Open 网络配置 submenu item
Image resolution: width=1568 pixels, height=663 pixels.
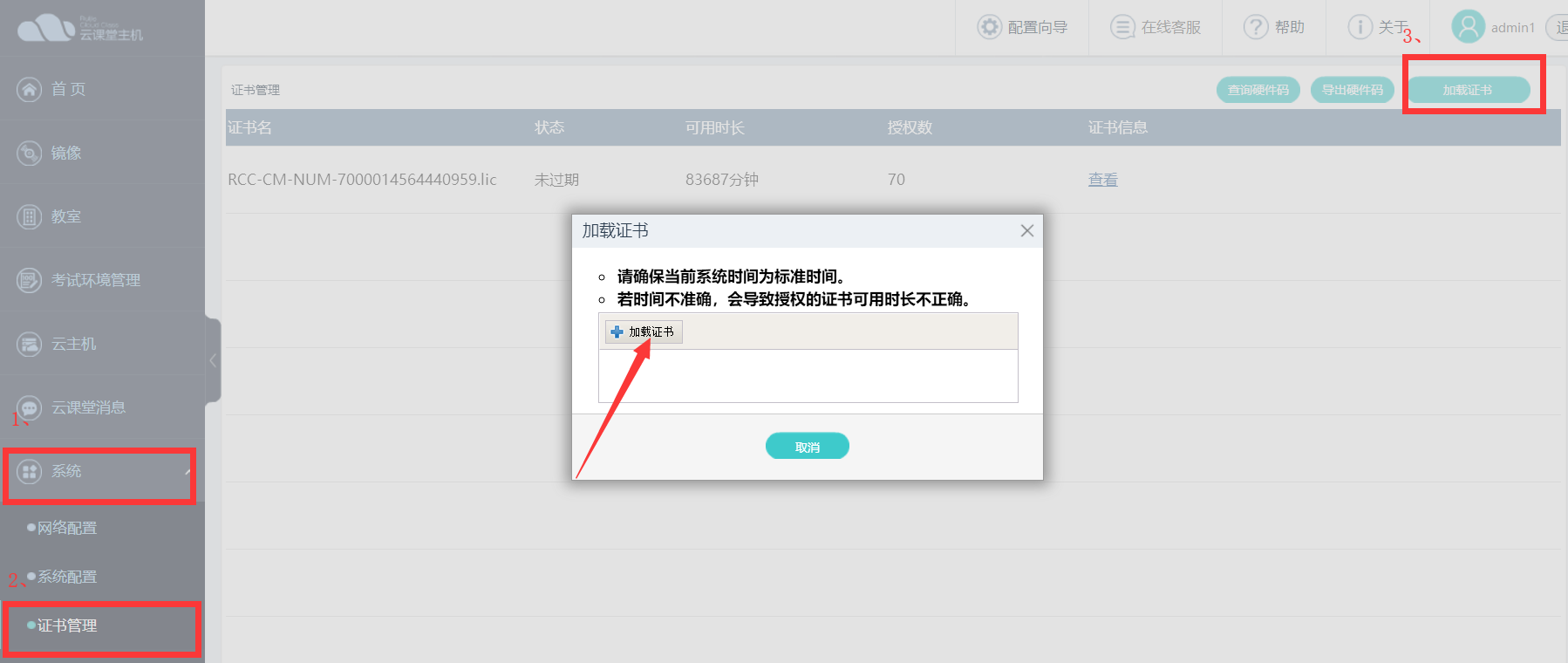(67, 528)
